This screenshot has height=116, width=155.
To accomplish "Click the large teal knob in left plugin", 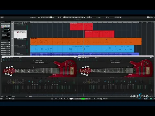I will (x=41, y=81).
